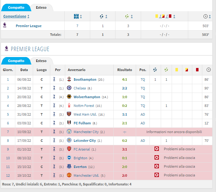Click the injury cross icon in Brighton row
This screenshot has width=216, height=192.
(x=157, y=157)
